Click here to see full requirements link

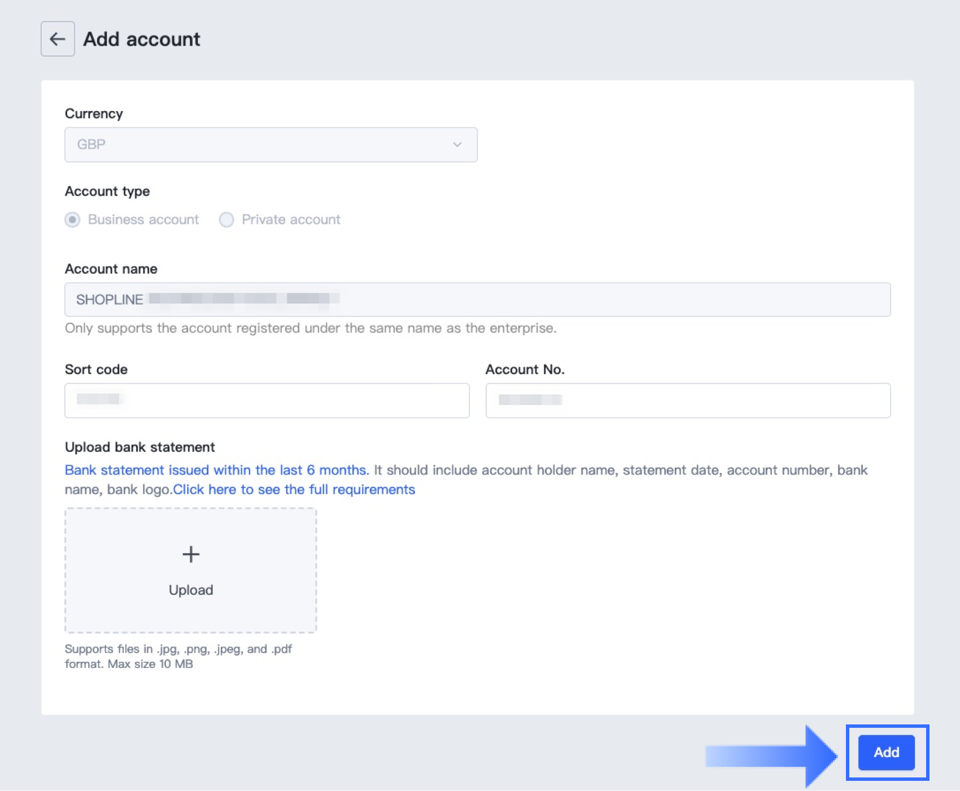[x=294, y=489]
